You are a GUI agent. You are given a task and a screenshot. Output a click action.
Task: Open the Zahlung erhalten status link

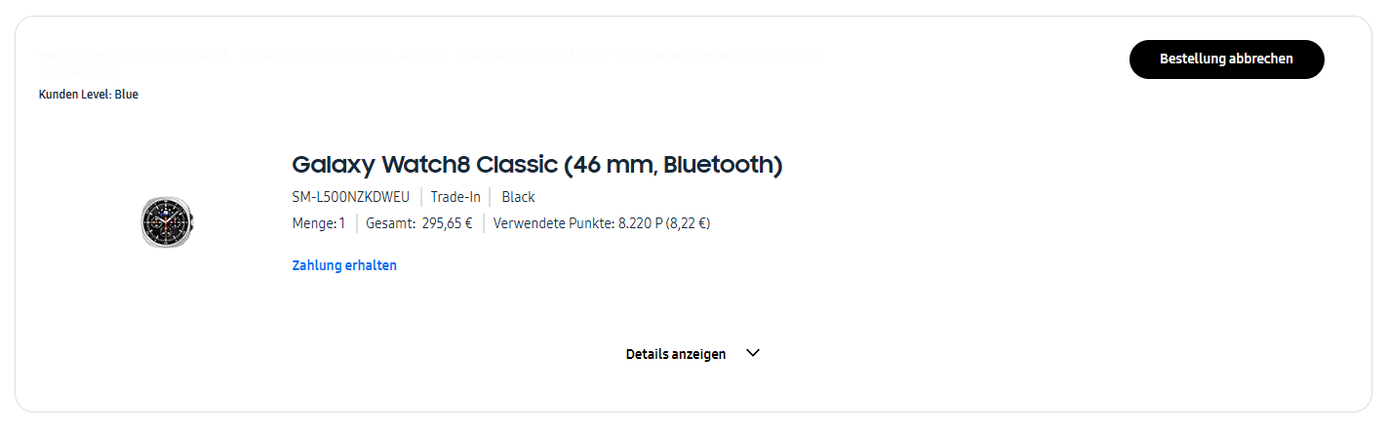coord(344,265)
